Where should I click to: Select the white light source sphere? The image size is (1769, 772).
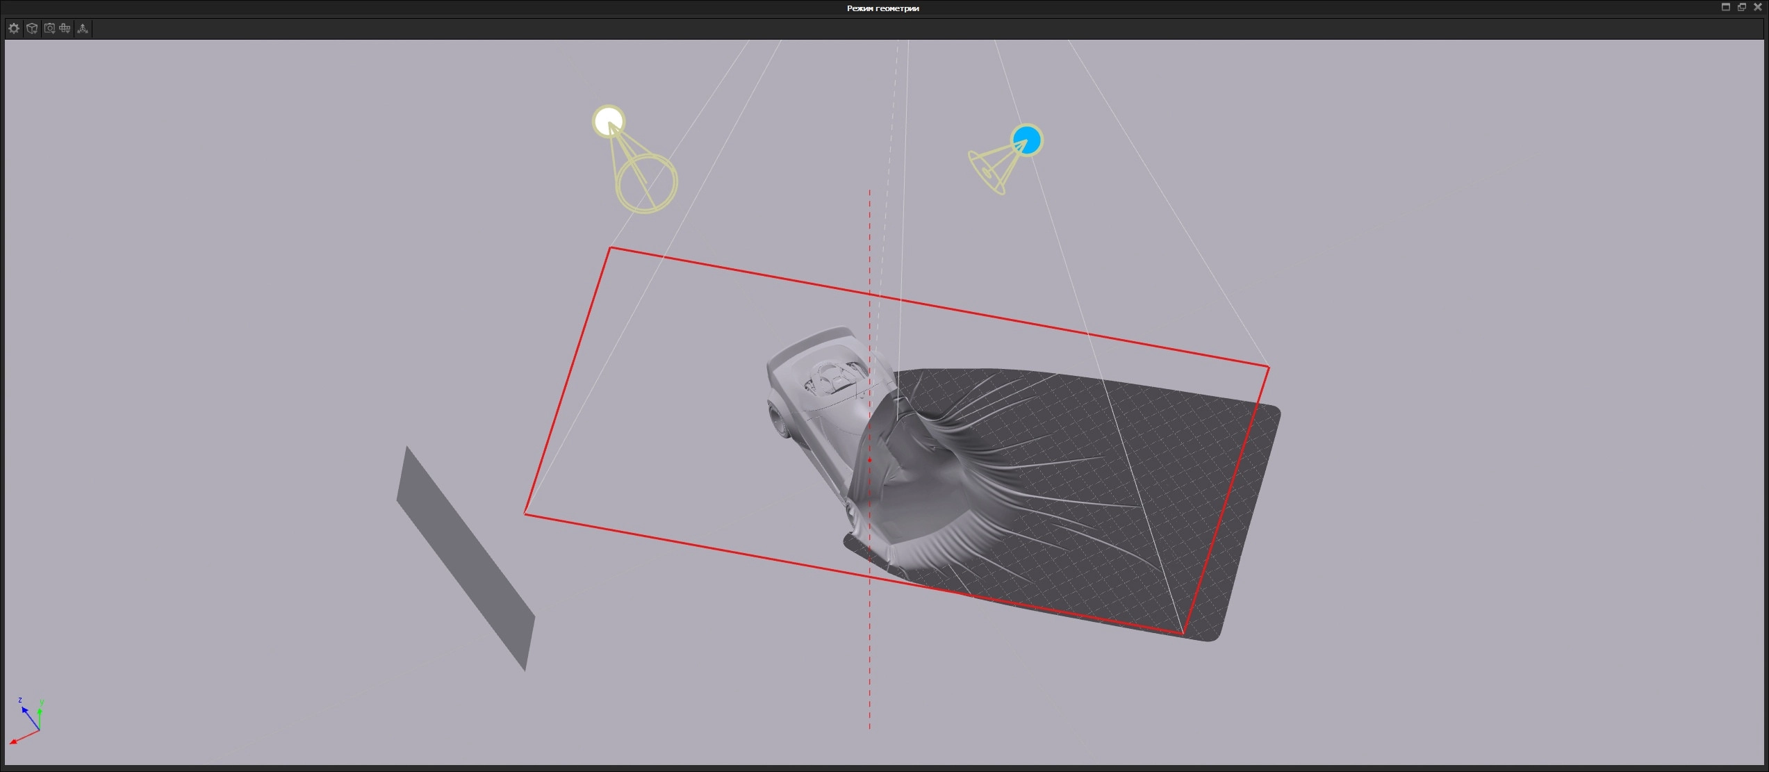click(608, 121)
